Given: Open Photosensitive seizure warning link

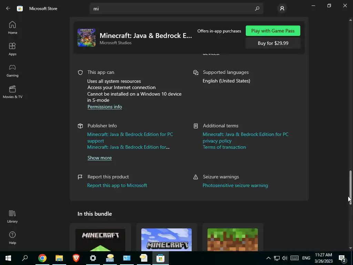Looking at the screenshot, I should (x=235, y=185).
